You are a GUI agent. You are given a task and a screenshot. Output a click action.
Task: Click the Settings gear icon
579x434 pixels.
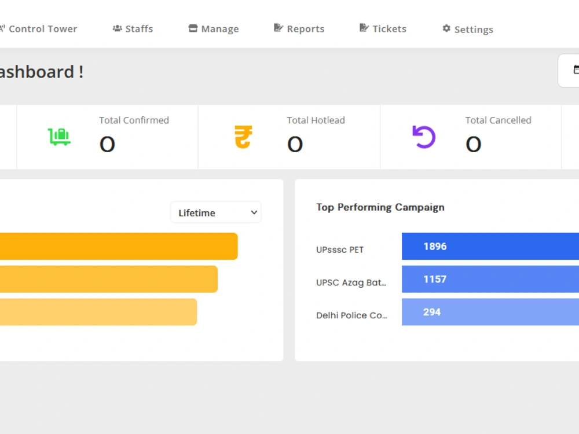[446, 28]
